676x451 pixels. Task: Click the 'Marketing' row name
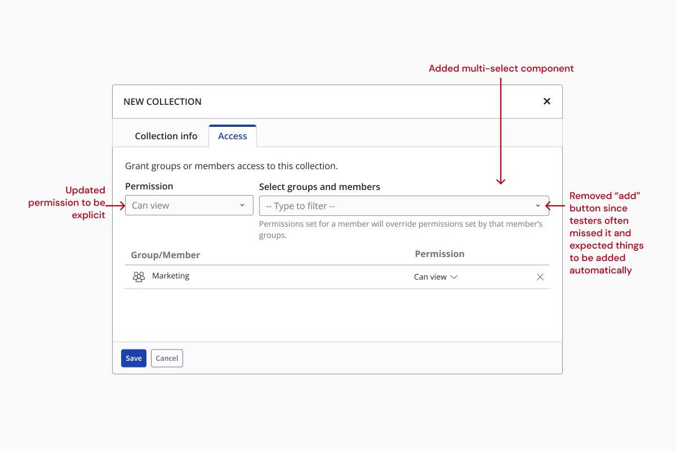pos(171,276)
